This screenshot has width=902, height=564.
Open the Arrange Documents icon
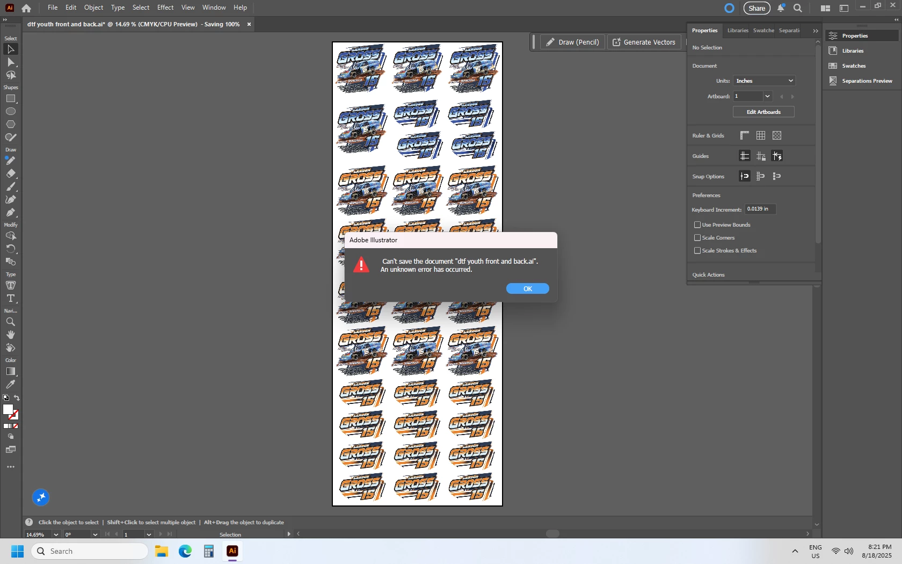[x=826, y=8]
